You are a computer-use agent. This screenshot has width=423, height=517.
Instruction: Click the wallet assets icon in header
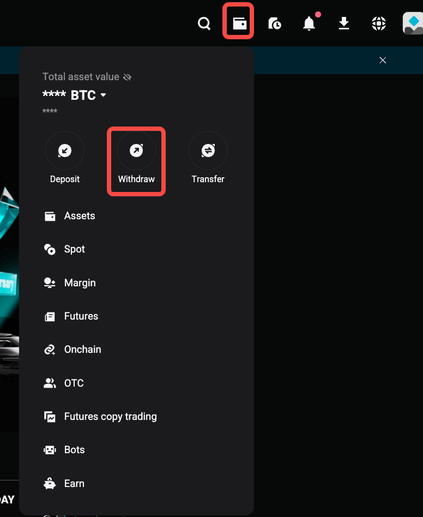tap(238, 23)
